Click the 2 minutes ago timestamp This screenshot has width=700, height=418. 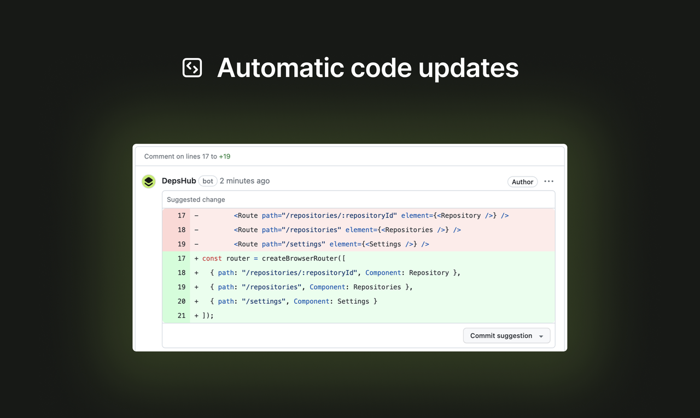pyautogui.click(x=244, y=181)
